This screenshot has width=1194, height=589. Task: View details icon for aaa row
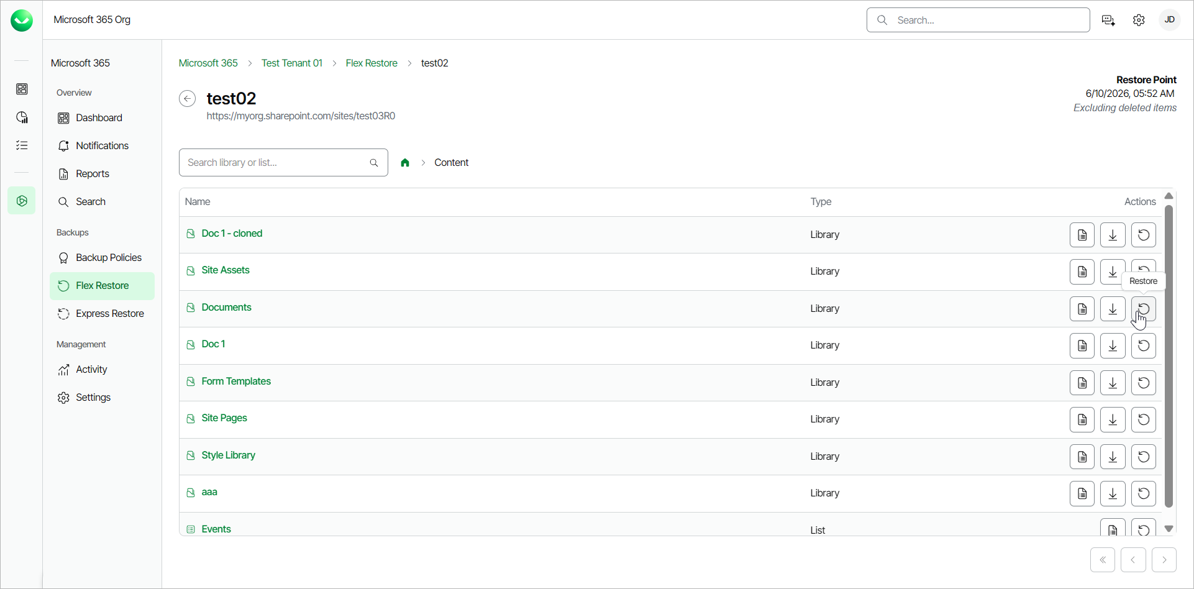(1082, 493)
